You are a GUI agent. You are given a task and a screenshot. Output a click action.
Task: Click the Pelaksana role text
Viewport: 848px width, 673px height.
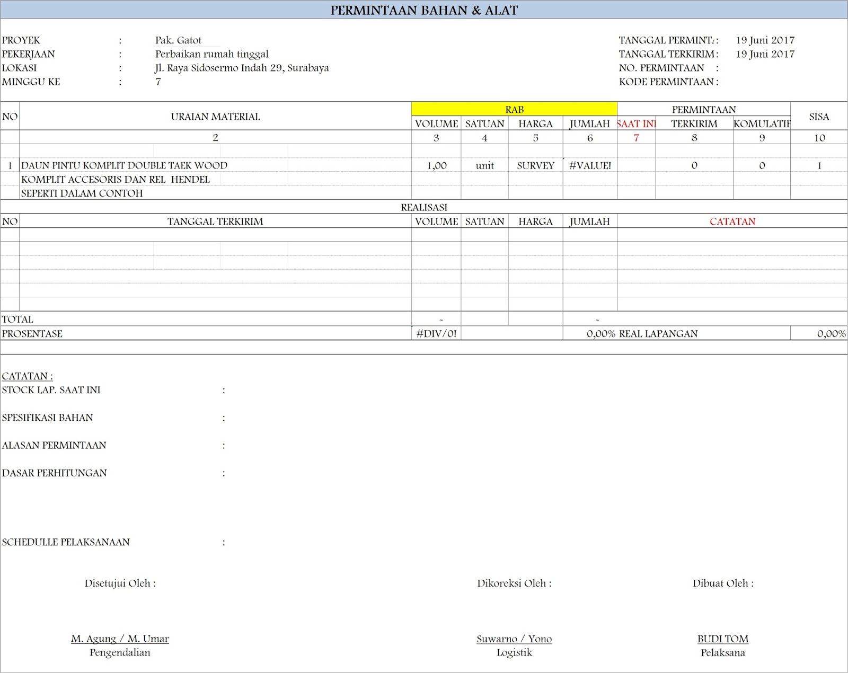pyautogui.click(x=723, y=652)
